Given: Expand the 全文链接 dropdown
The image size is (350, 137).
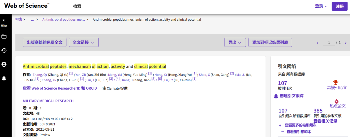Looking at the screenshot, I should [84, 42].
